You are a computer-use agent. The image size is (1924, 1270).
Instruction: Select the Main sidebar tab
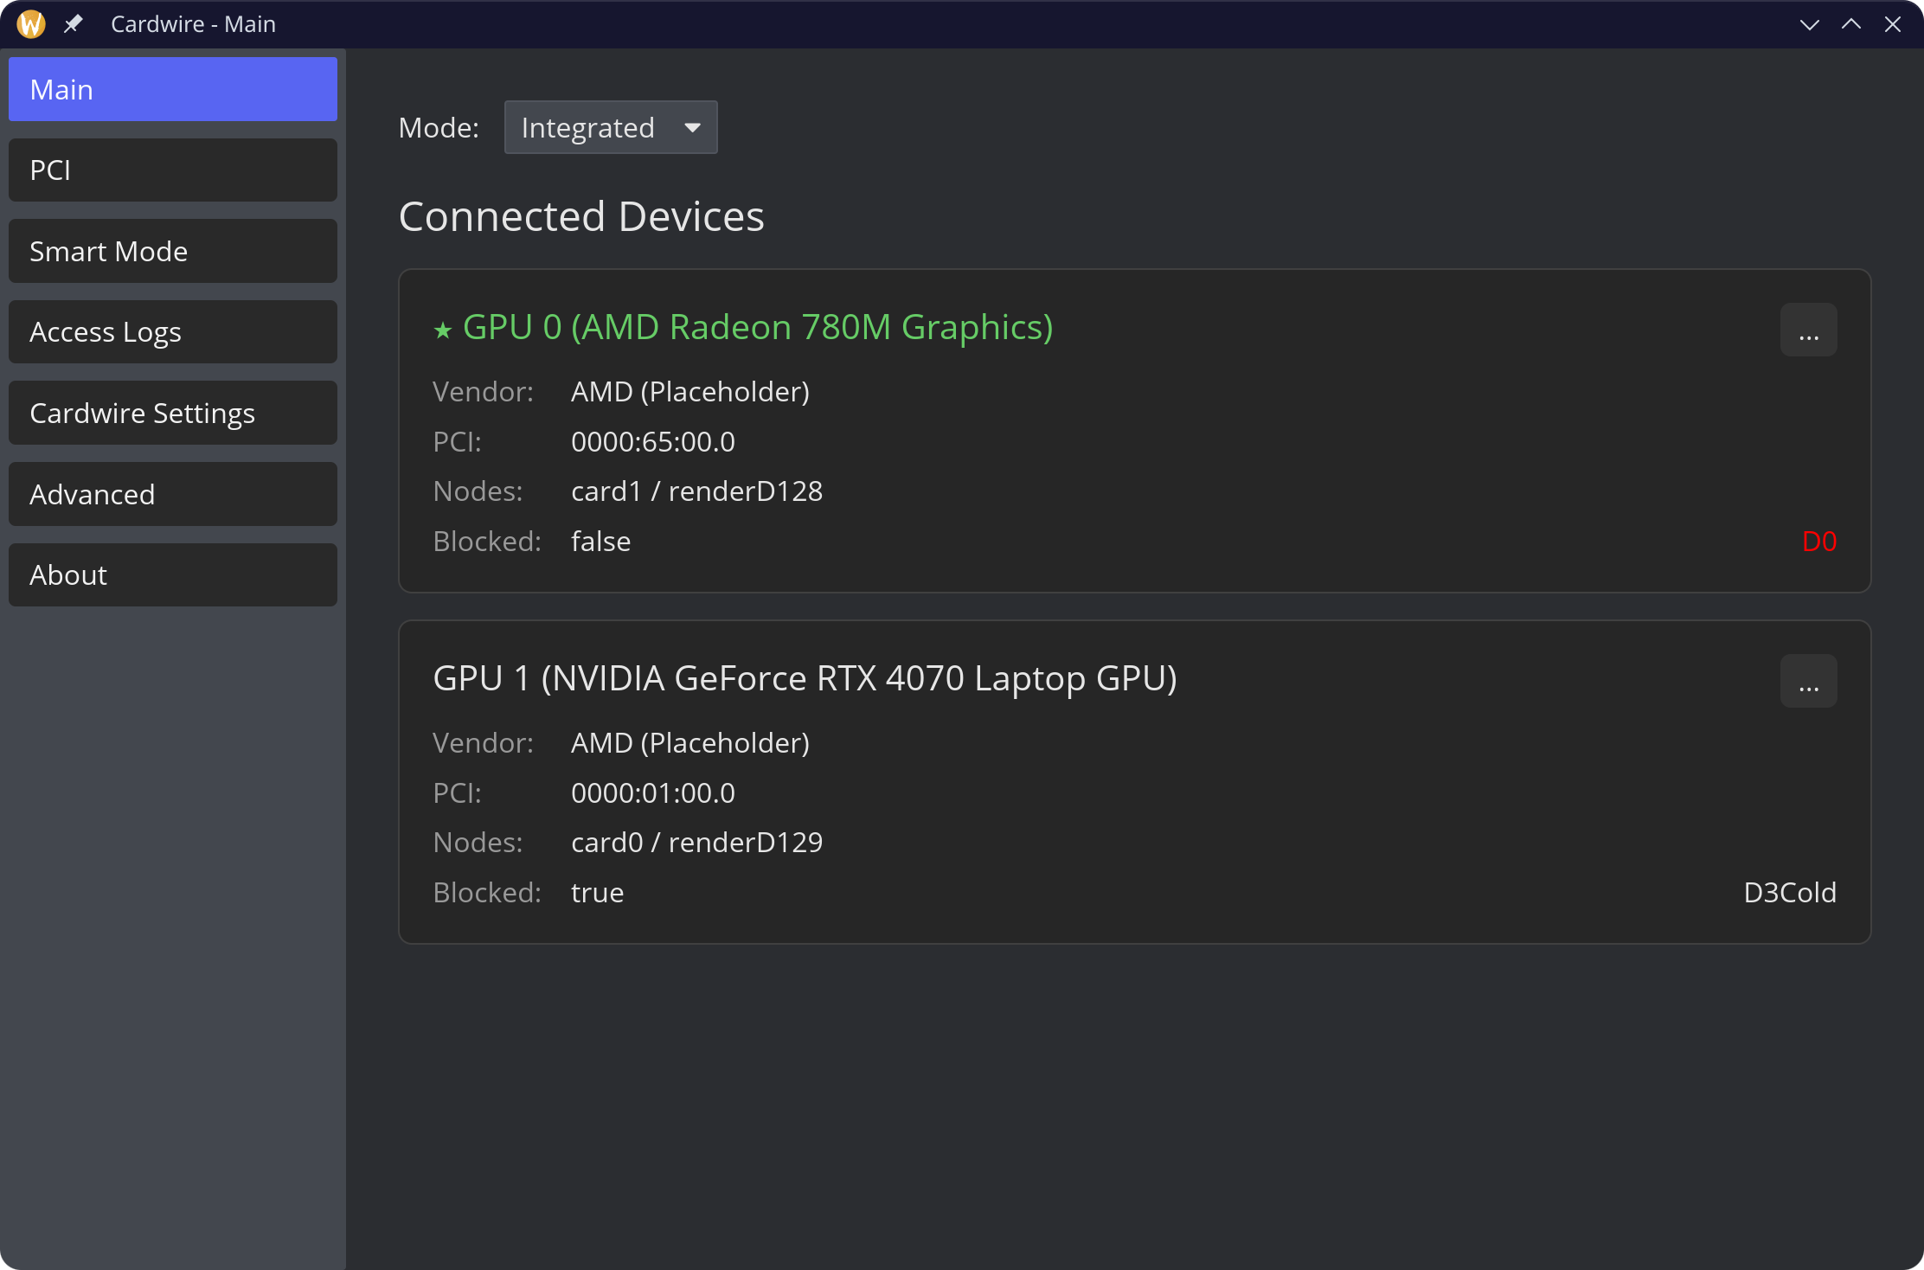[173, 89]
